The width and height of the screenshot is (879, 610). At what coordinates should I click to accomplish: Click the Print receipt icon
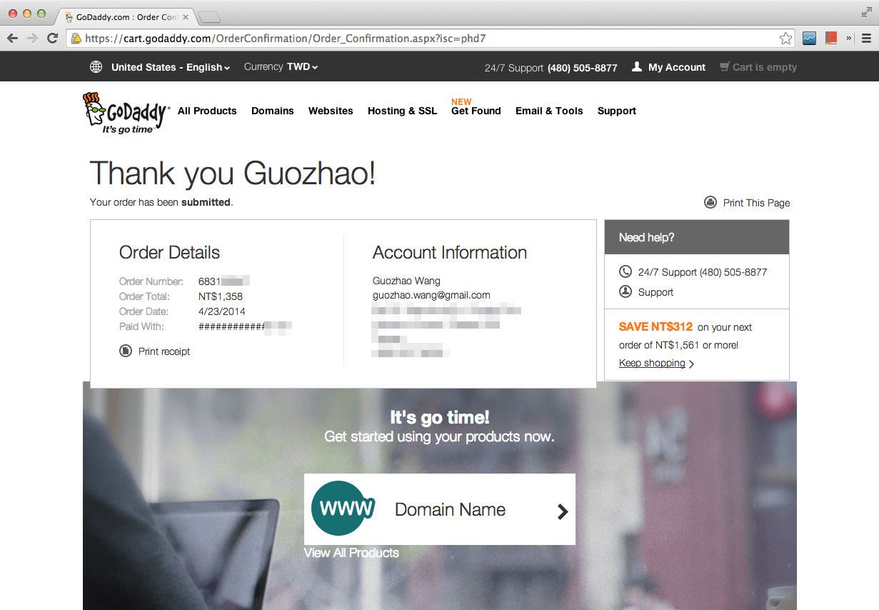(126, 351)
